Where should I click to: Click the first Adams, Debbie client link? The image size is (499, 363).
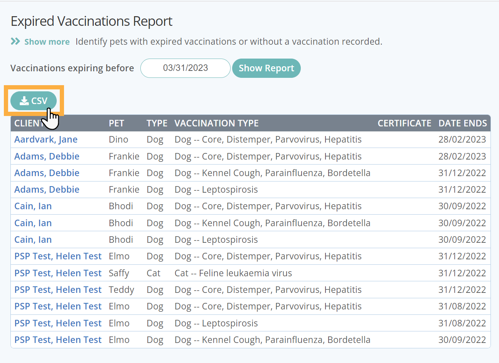pos(47,156)
